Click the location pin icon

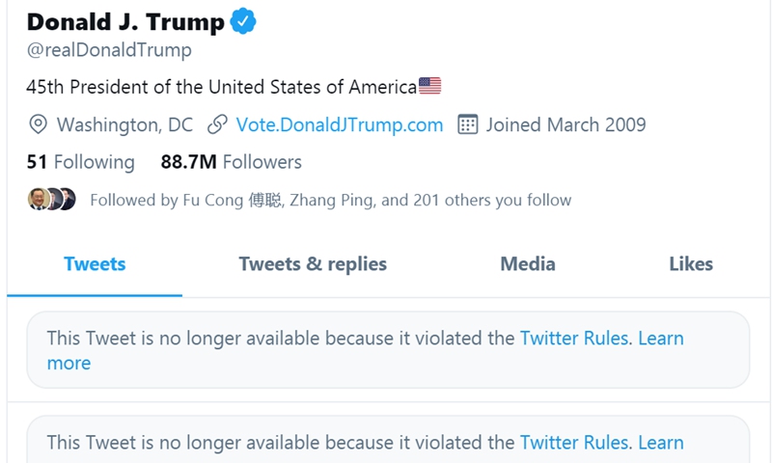coord(39,124)
